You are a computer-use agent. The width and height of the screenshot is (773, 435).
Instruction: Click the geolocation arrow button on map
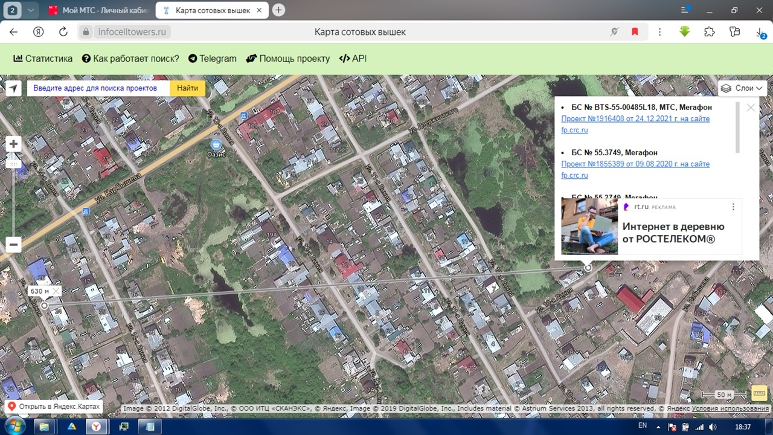click(x=13, y=89)
